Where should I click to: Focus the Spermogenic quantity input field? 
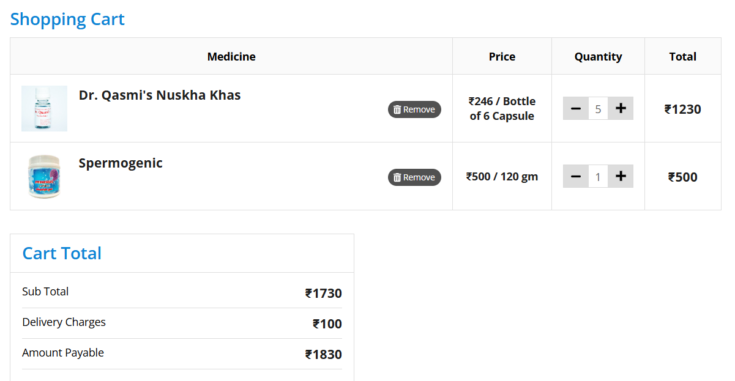[598, 177]
